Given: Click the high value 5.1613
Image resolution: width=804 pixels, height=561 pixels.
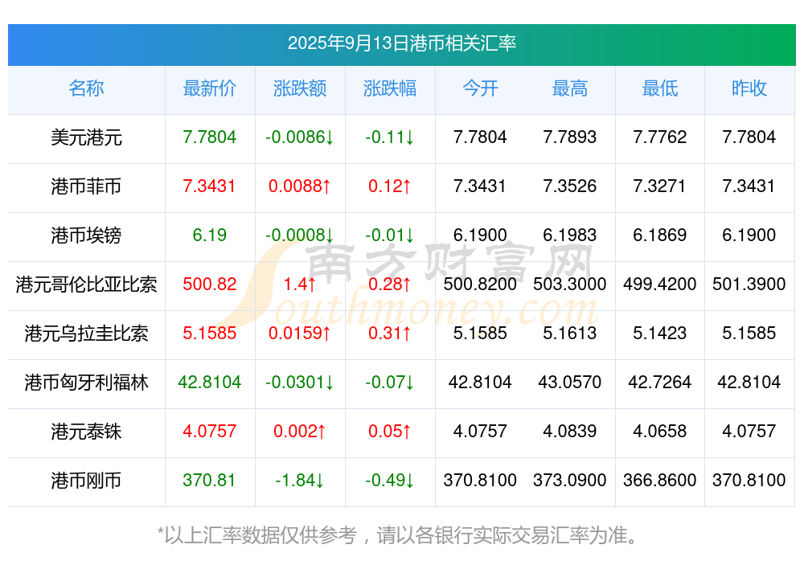Looking at the screenshot, I should click(x=570, y=333).
